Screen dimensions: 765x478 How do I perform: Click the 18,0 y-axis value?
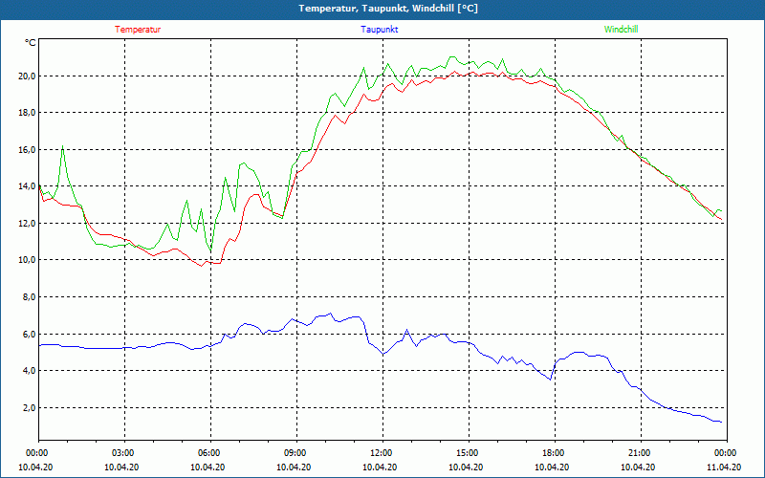[28, 113]
